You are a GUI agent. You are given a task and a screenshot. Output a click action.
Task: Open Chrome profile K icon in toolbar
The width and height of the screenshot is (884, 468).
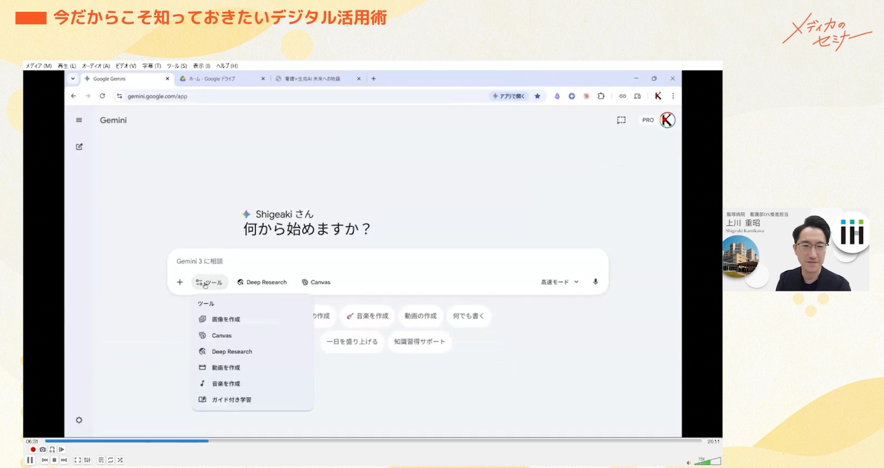pos(658,96)
